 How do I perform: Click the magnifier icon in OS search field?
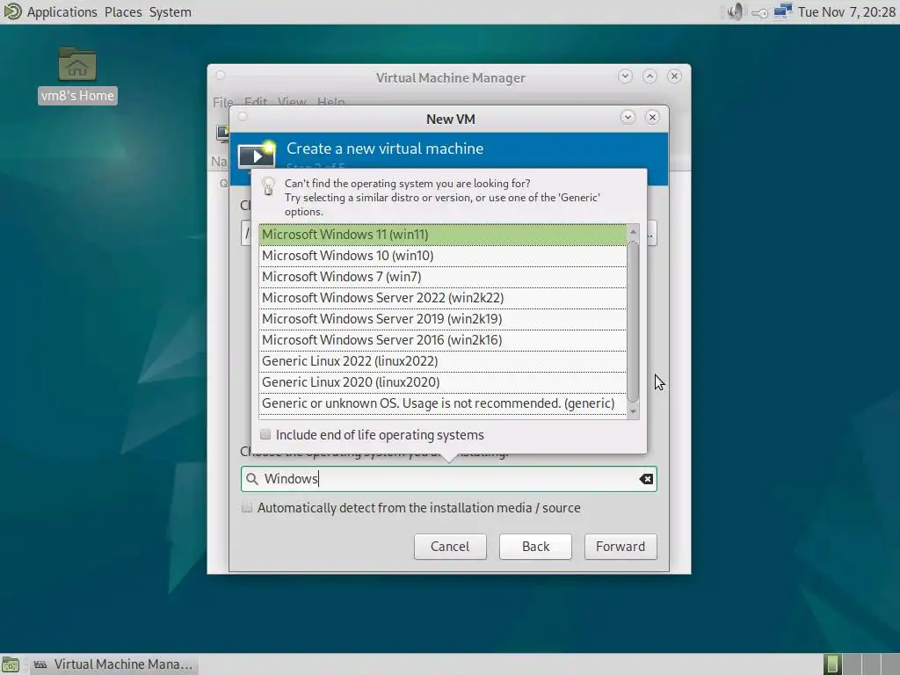(252, 479)
